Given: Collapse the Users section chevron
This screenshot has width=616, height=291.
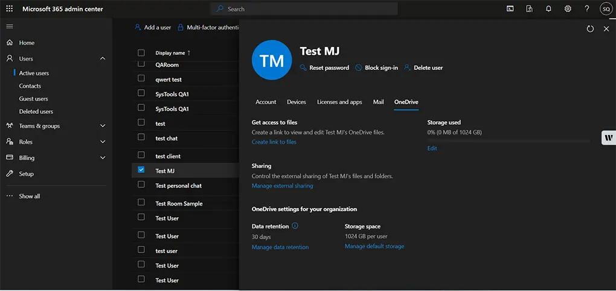Looking at the screenshot, I should pyautogui.click(x=103, y=58).
